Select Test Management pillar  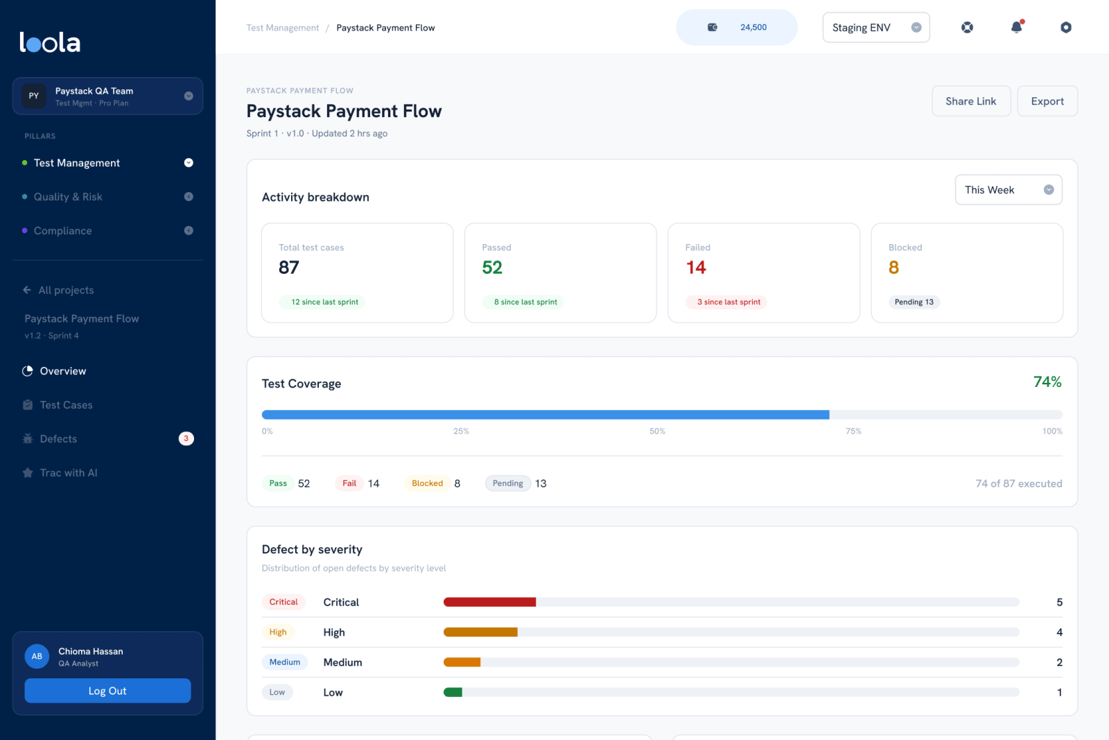[x=107, y=163]
